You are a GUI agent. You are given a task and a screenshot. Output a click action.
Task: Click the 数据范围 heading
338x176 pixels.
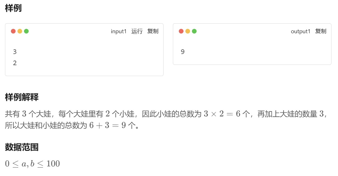pyautogui.click(x=22, y=147)
